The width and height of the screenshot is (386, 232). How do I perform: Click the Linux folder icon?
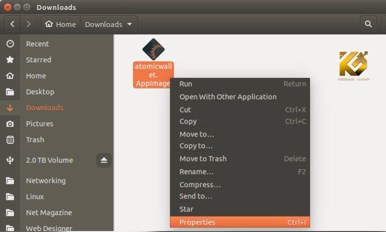tap(10, 197)
